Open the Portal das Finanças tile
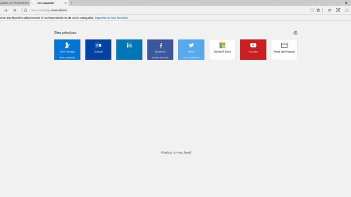Image resolution: width=351 pixels, height=197 pixels. click(x=284, y=50)
